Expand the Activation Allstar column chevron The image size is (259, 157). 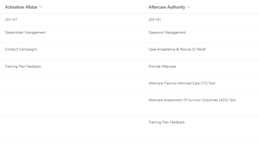[41, 7]
